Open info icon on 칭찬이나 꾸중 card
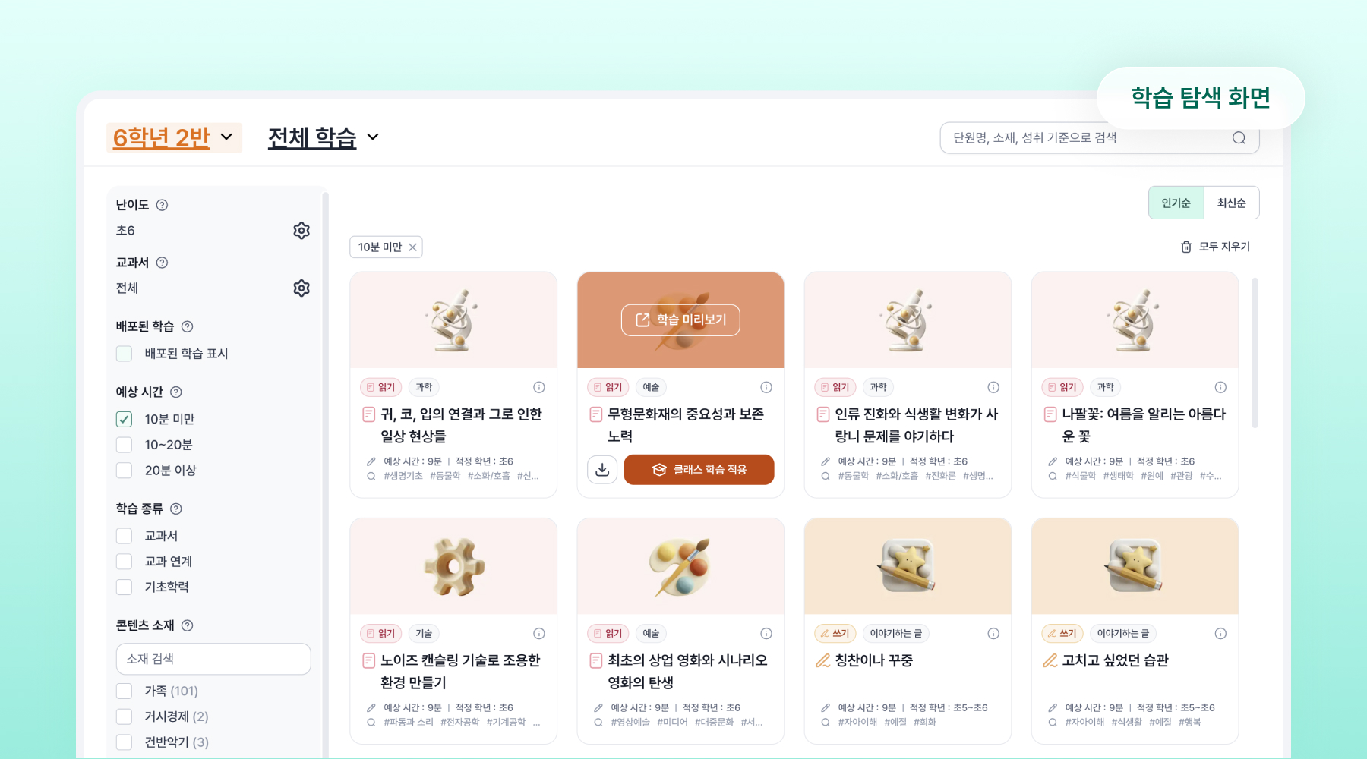 (x=993, y=634)
